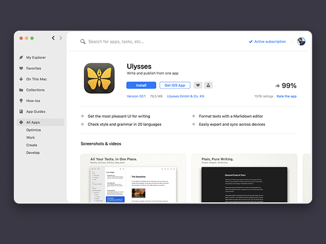This screenshot has height=244, width=326.
Task: Click the Ulysses app title
Action: pos(139,67)
